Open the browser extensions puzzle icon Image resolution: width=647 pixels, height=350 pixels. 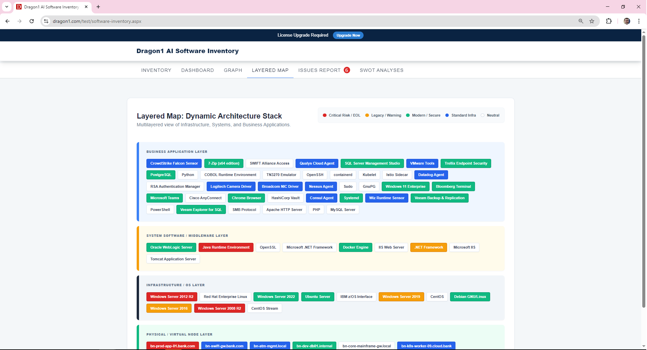(609, 21)
